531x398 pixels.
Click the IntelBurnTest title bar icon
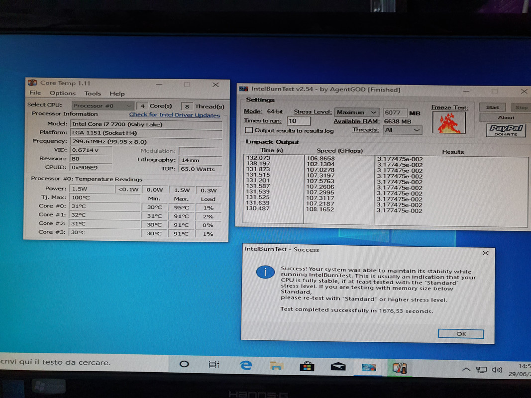(x=243, y=89)
